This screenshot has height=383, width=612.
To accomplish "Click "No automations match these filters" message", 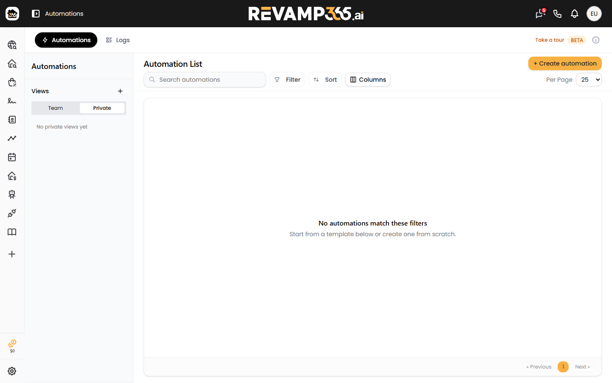I will click(x=373, y=223).
